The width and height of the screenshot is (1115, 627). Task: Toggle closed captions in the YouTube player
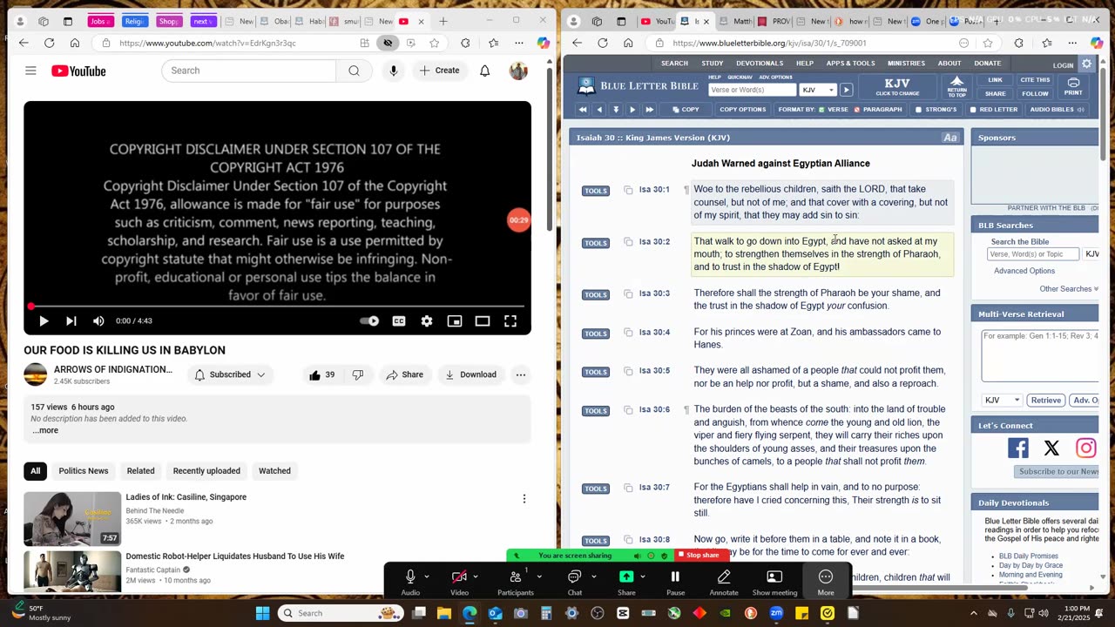click(x=399, y=321)
